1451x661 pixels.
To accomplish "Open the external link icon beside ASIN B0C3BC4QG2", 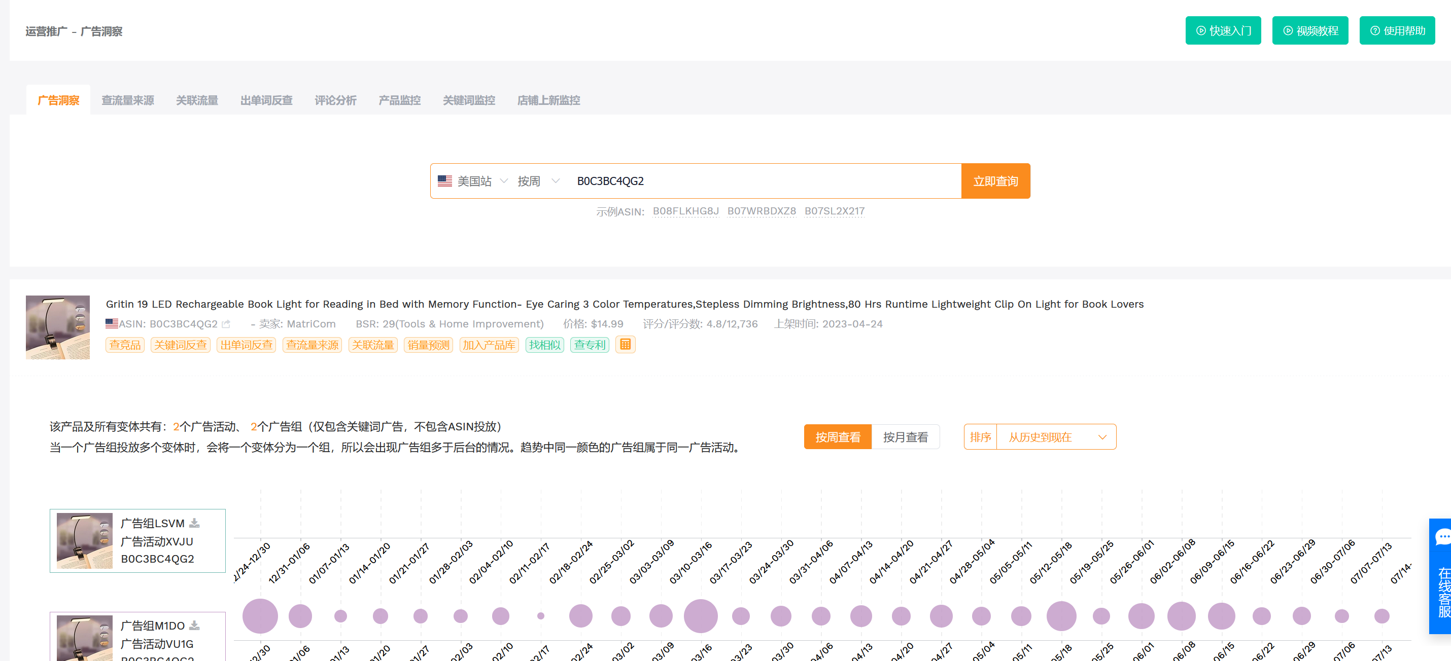I will coord(226,324).
